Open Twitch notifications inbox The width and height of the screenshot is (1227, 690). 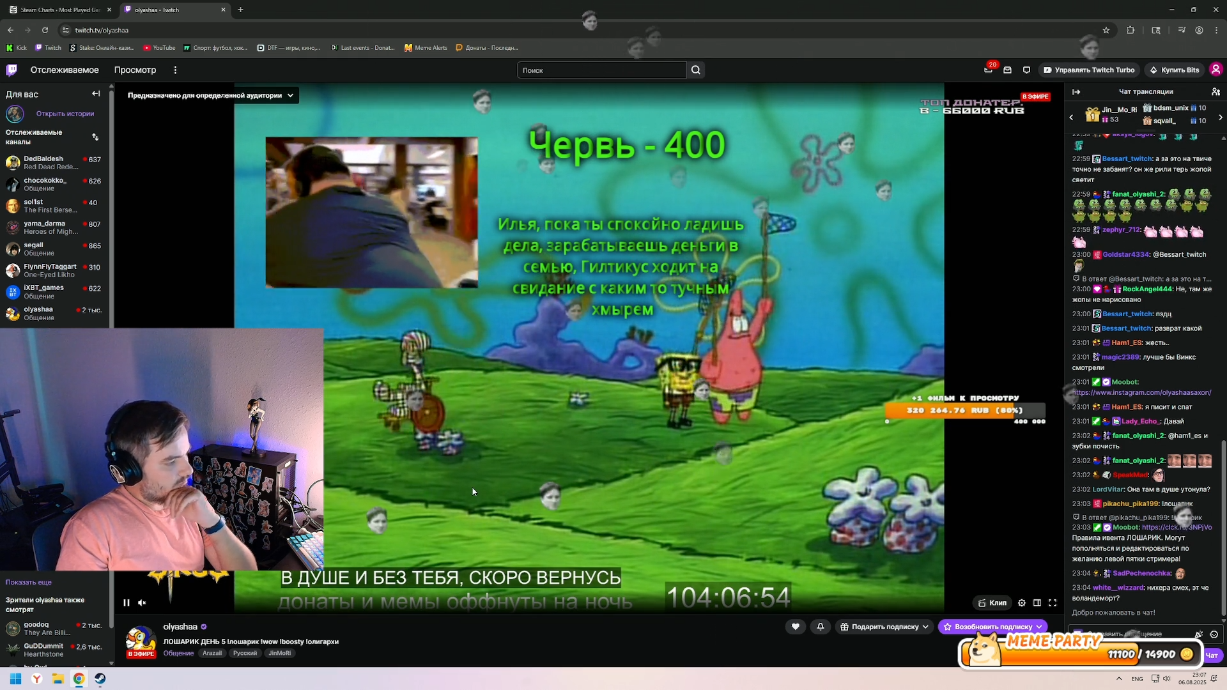(x=1007, y=70)
